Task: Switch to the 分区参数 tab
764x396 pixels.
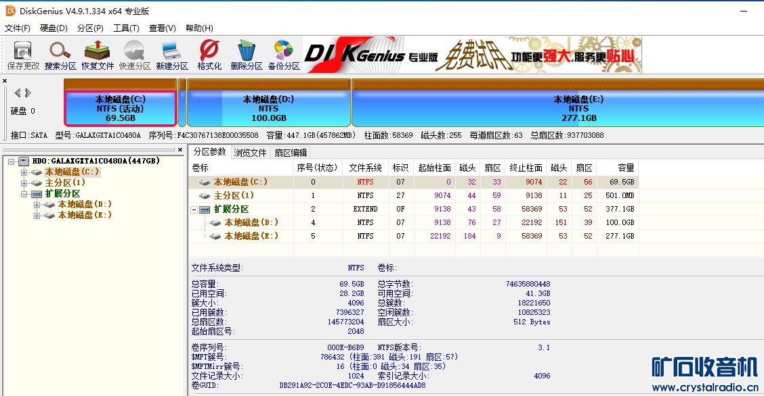Action: 209,152
